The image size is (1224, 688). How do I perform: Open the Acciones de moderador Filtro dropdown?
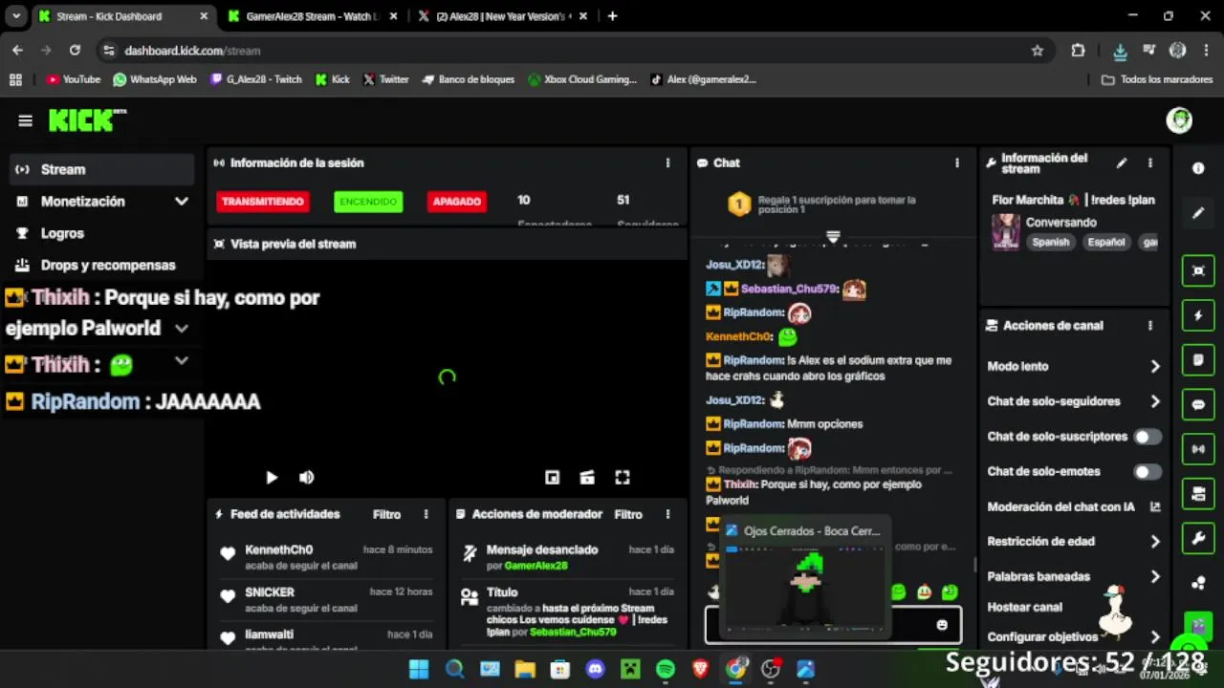coord(628,514)
